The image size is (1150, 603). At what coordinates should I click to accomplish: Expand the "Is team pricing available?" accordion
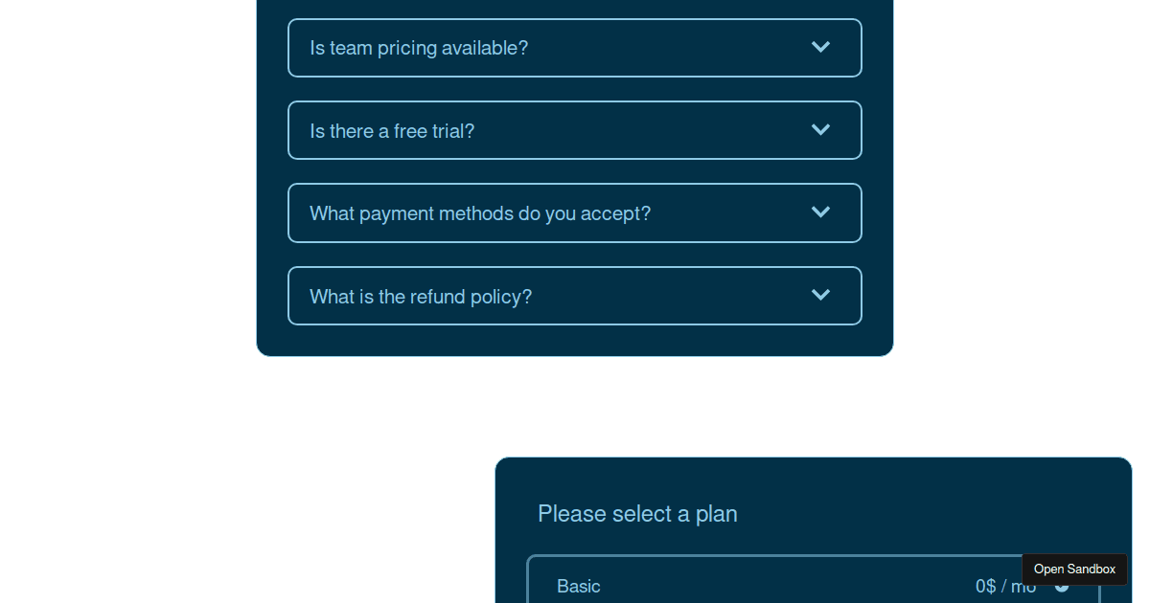click(575, 48)
